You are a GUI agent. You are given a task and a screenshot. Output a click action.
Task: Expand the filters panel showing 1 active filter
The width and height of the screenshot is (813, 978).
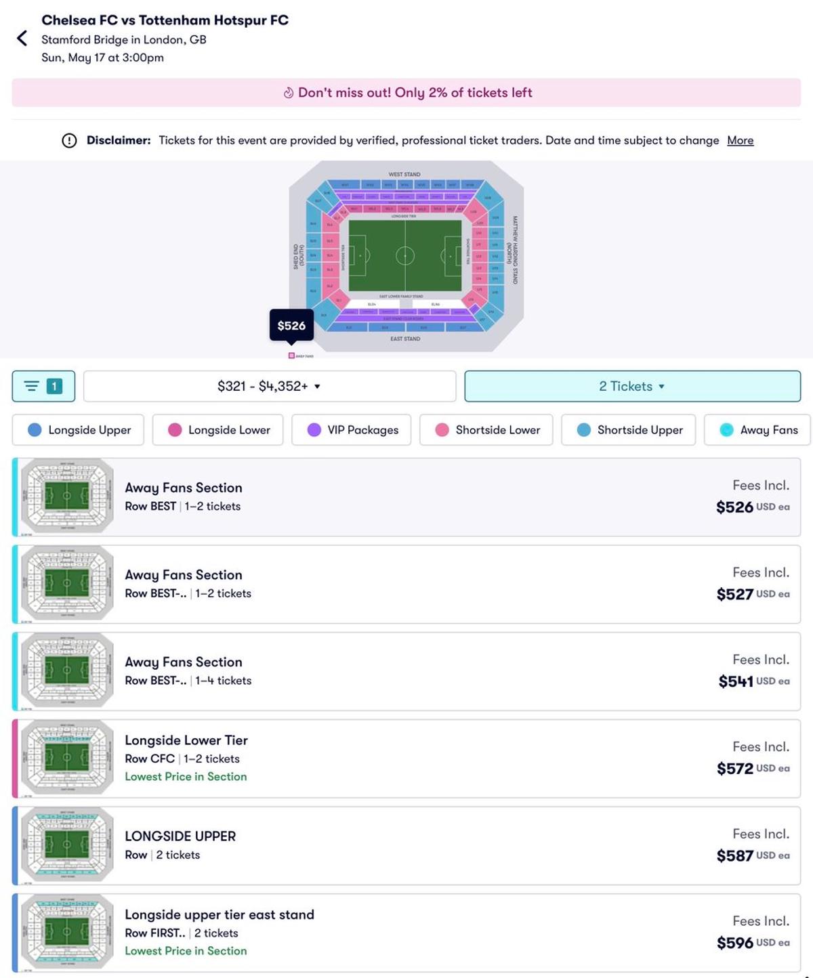tap(43, 386)
